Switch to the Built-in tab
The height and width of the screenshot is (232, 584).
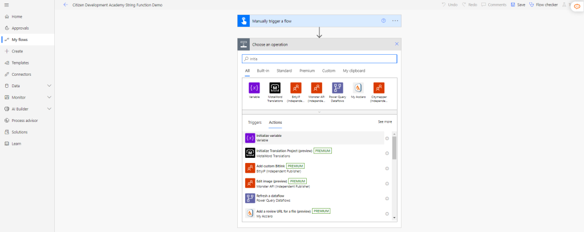pyautogui.click(x=263, y=71)
